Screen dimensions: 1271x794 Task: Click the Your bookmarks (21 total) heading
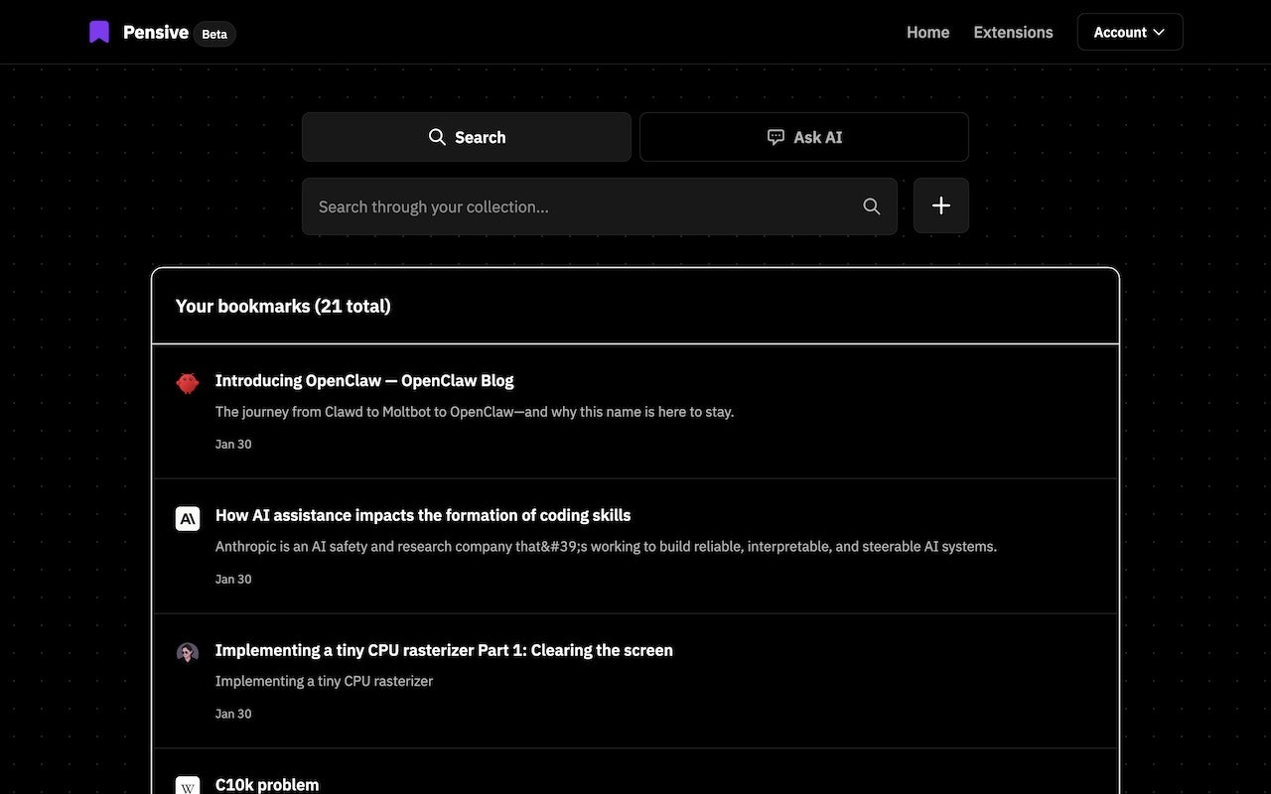283,306
